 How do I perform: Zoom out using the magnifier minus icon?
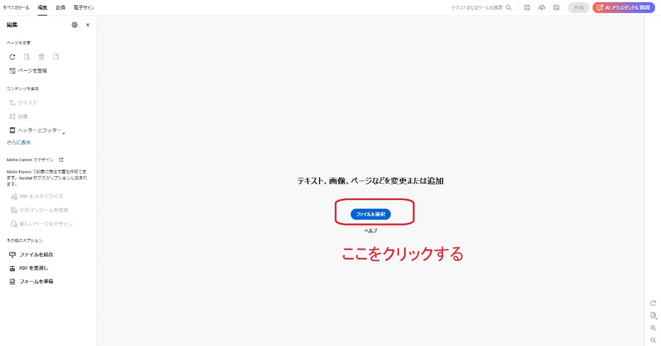653,341
